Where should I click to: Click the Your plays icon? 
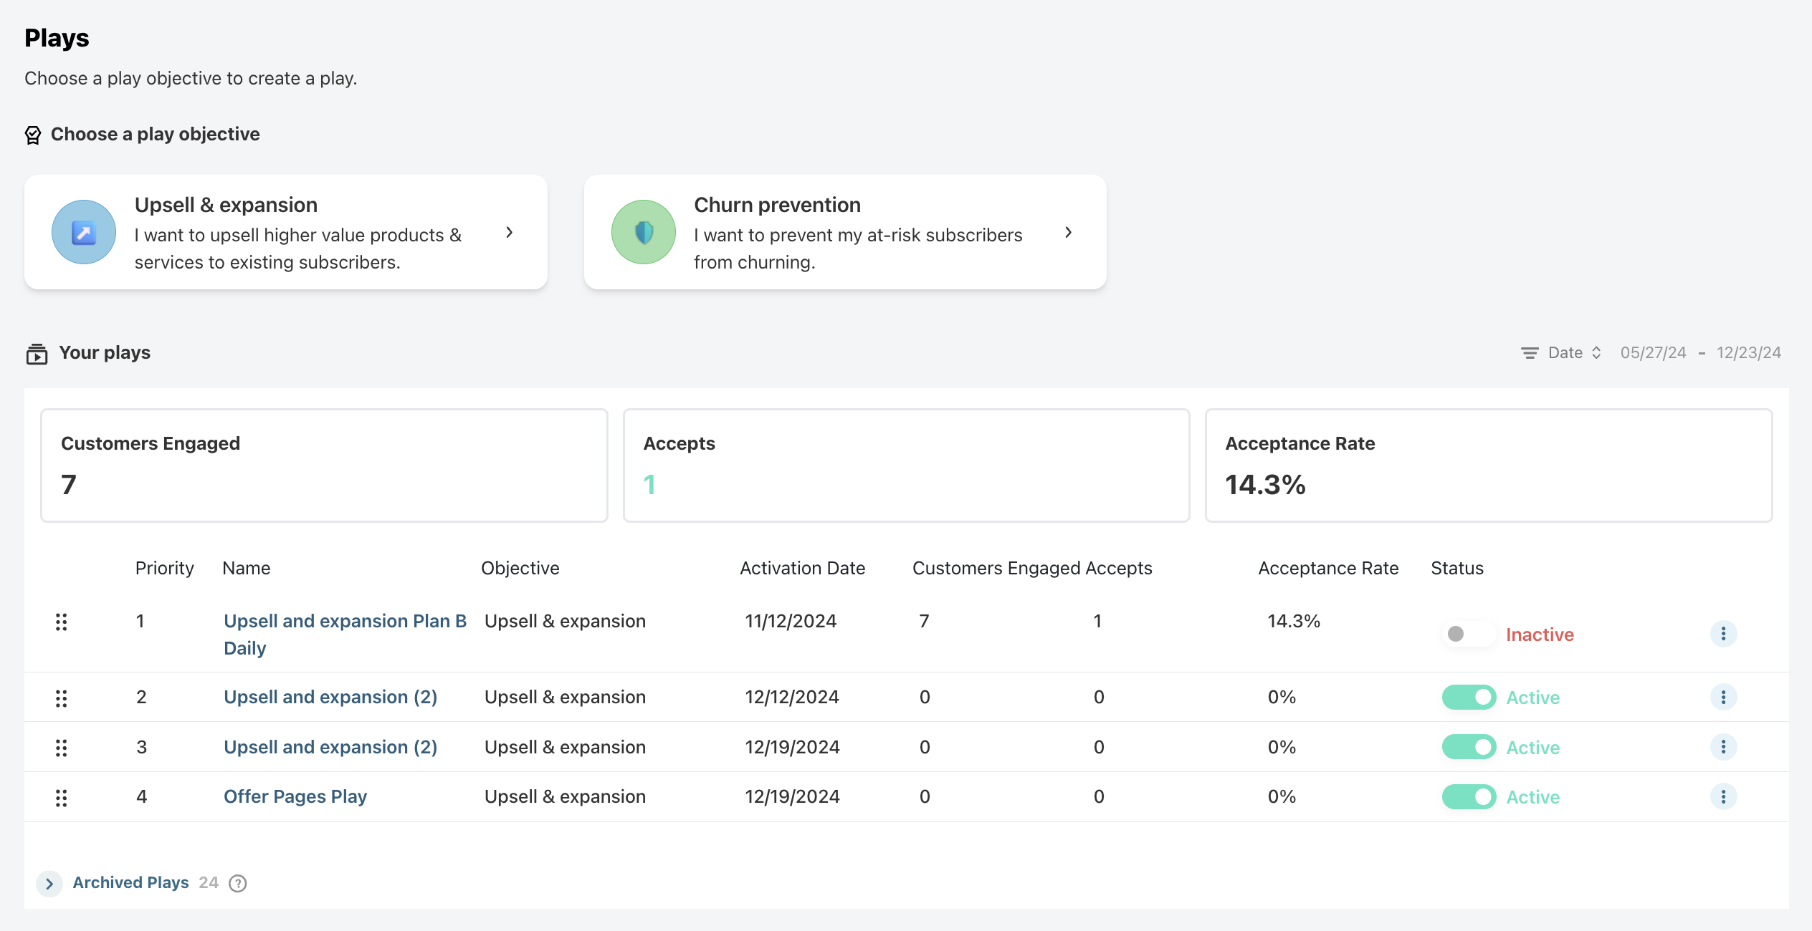(x=37, y=354)
